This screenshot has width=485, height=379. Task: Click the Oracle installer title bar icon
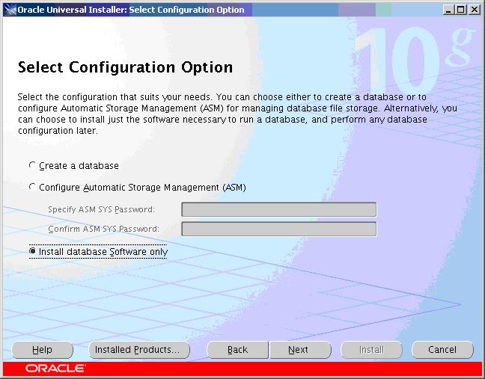pos(10,10)
